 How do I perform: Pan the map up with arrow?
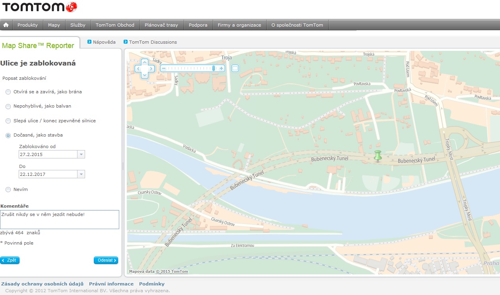(x=145, y=62)
